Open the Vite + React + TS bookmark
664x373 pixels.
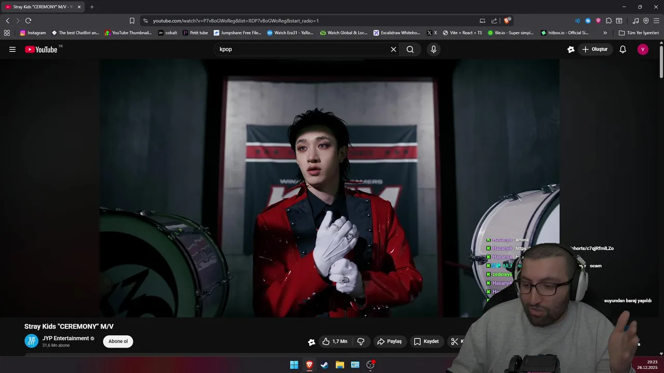(462, 33)
